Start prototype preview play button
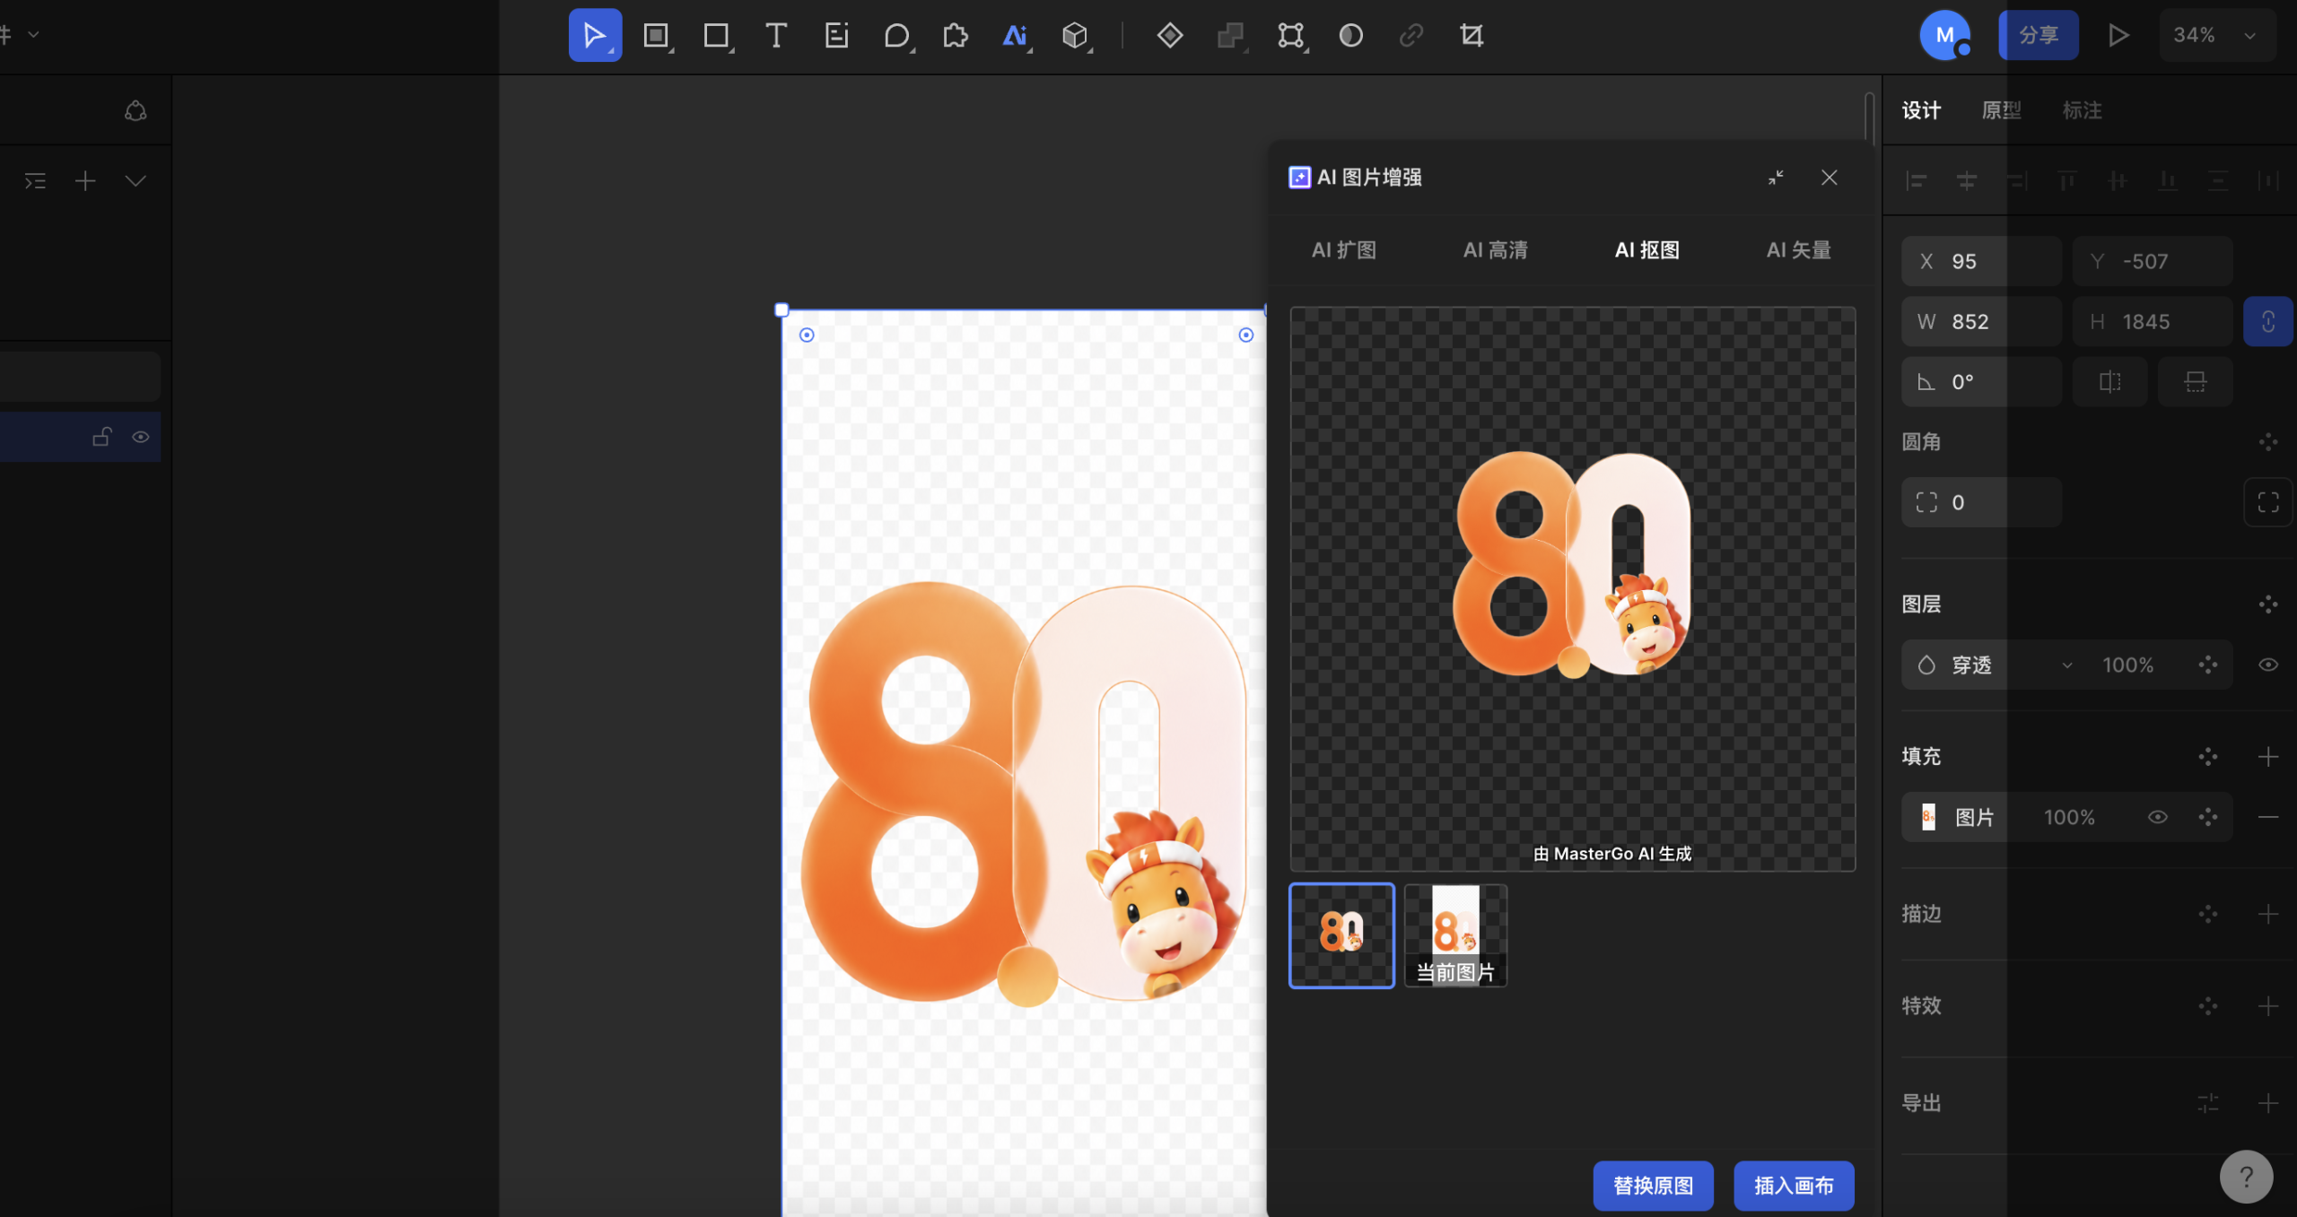Viewport: 2297px width, 1217px height. (2118, 35)
